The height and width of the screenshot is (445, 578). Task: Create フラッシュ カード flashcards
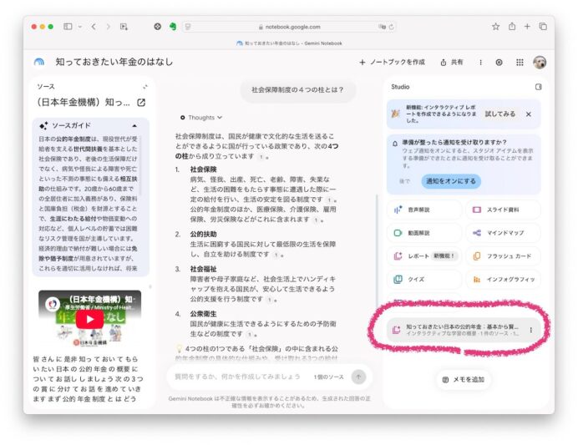coord(503,256)
